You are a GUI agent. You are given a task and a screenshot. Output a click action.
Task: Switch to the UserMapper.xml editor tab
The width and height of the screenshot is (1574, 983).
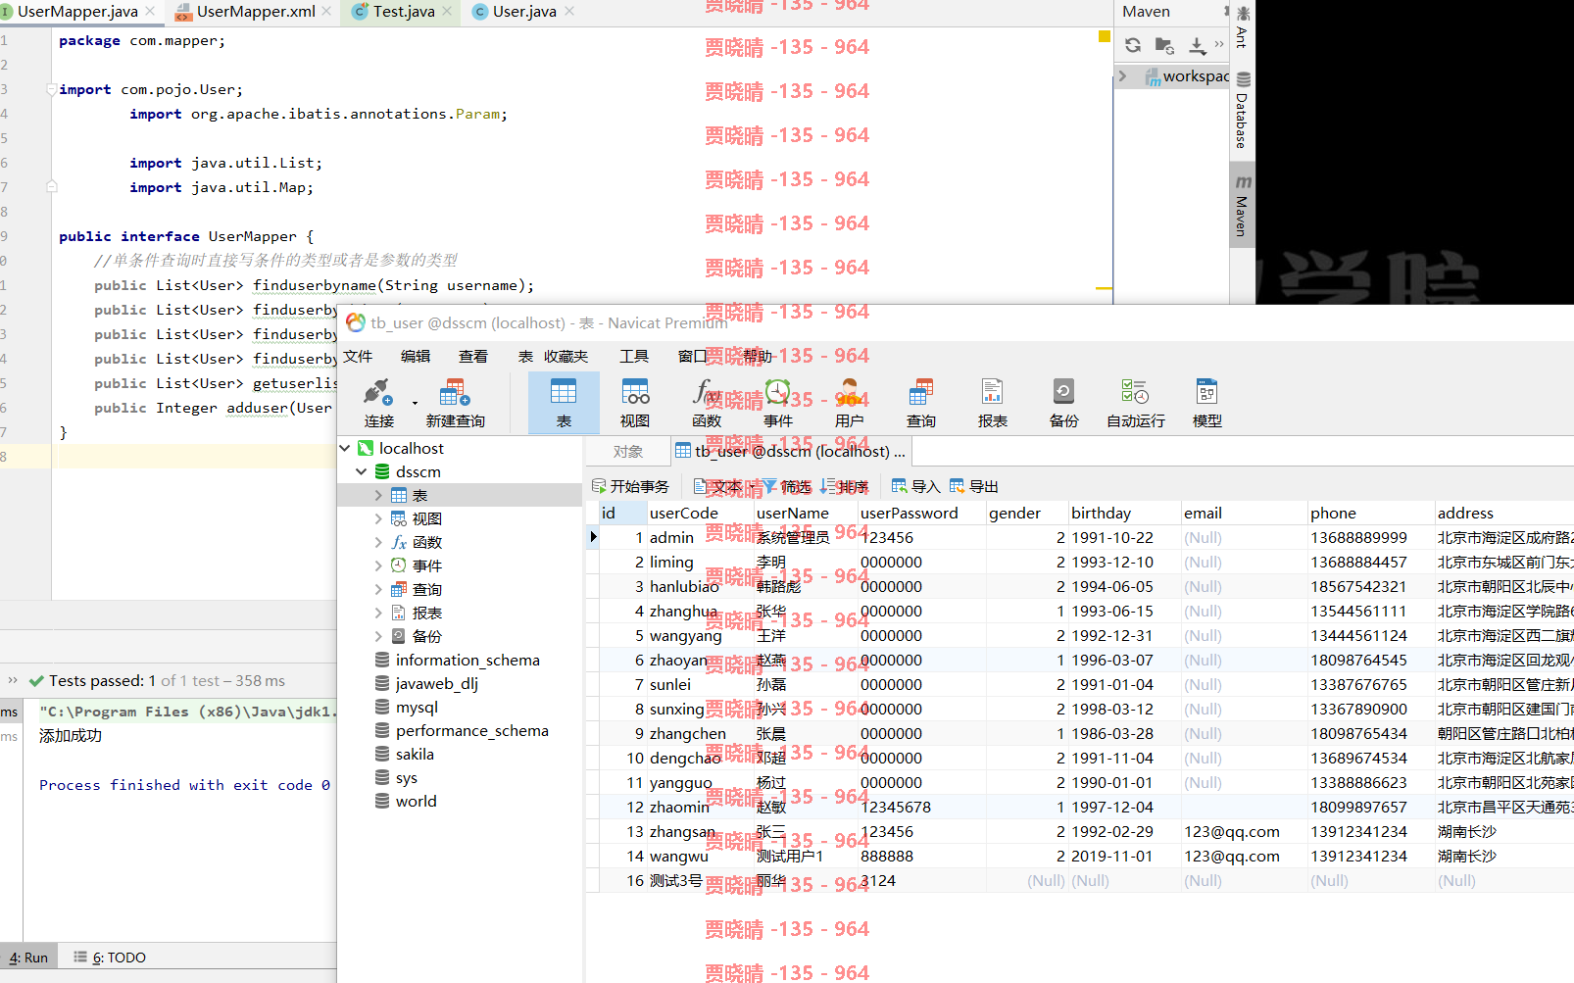[255, 12]
